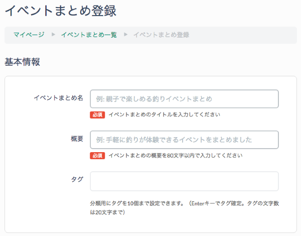Viewport: 301px width, 236px height.
Task: Click the 基本情報 section heading
Action: tap(22, 62)
